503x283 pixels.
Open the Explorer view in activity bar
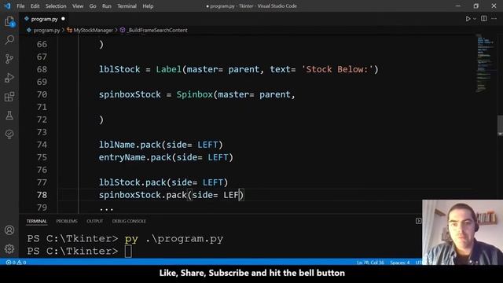(9, 22)
